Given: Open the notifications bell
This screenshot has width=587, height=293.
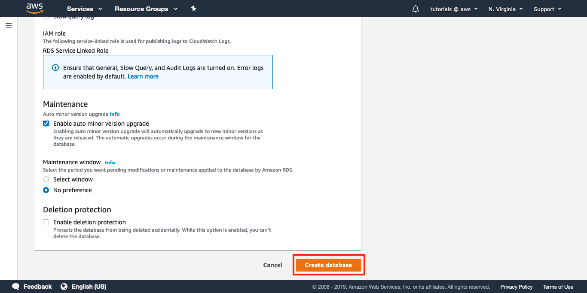Looking at the screenshot, I should coord(415,9).
